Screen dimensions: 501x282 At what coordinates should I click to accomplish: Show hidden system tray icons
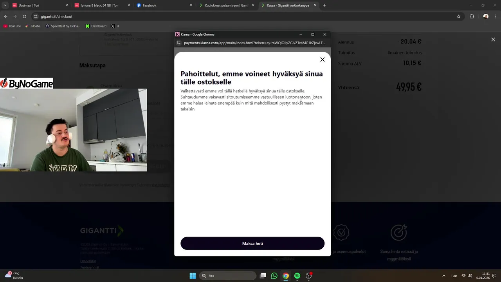point(443,276)
